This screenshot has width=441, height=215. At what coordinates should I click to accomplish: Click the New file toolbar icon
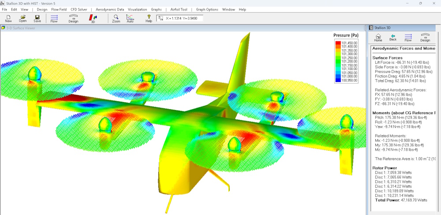click(x=8, y=19)
